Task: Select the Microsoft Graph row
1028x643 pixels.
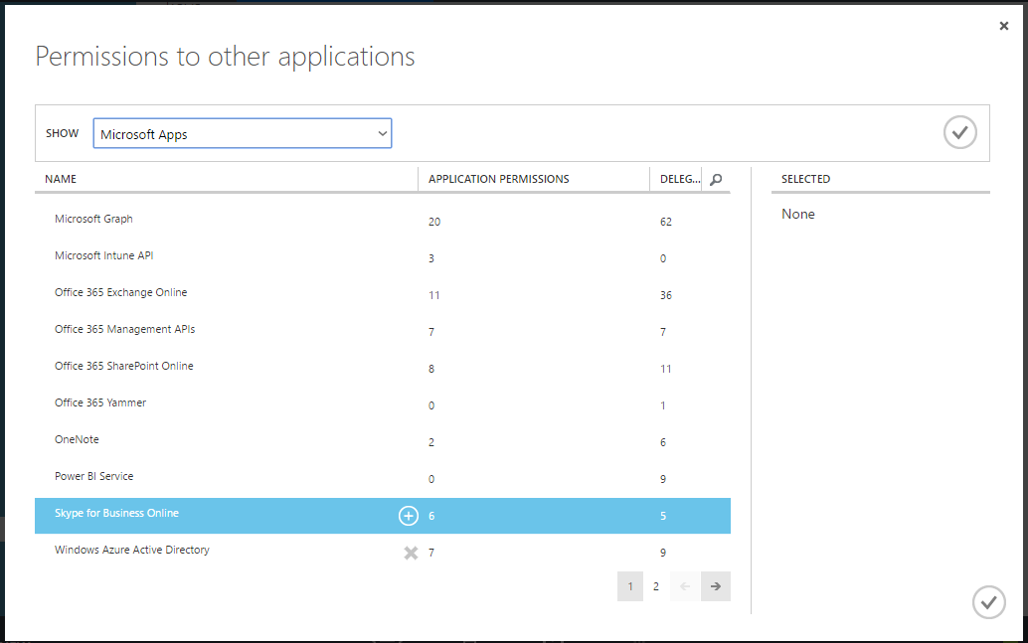Action: coord(382,221)
